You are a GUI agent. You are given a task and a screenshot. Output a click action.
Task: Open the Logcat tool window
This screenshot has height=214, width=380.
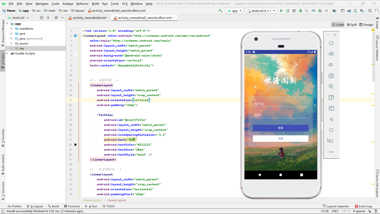35,206
